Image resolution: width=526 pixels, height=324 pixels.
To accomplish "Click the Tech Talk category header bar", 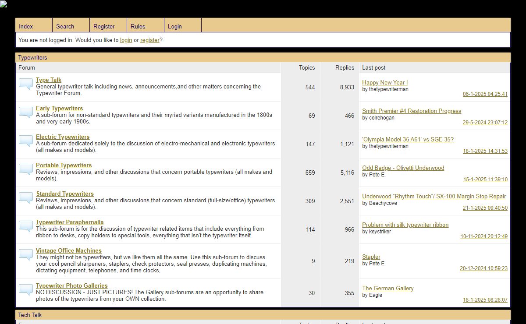I will tap(263, 315).
